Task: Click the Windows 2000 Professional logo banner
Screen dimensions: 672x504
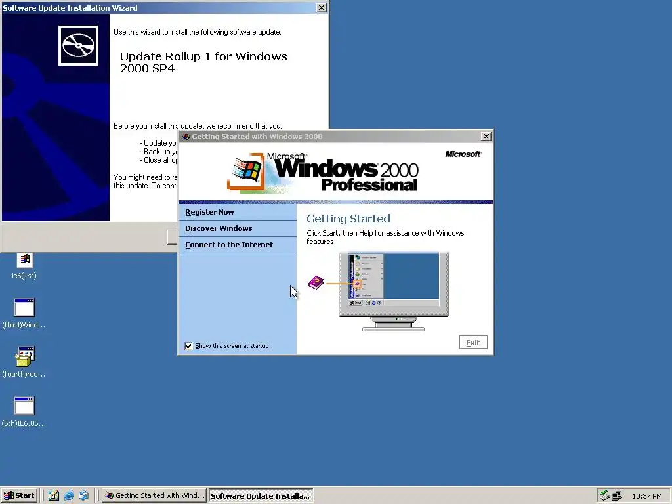Action: click(x=323, y=173)
